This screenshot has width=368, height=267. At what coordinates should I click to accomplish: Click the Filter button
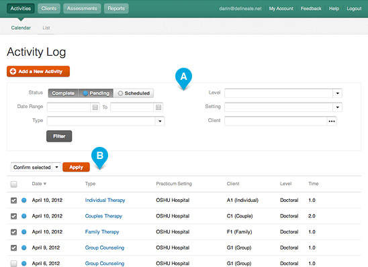point(59,136)
